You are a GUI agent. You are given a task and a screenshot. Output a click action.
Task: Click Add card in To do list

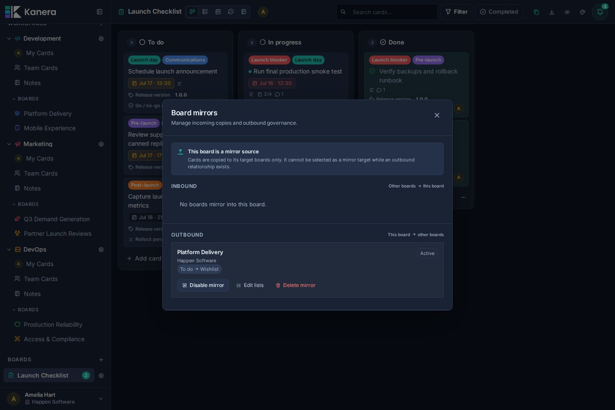(144, 258)
